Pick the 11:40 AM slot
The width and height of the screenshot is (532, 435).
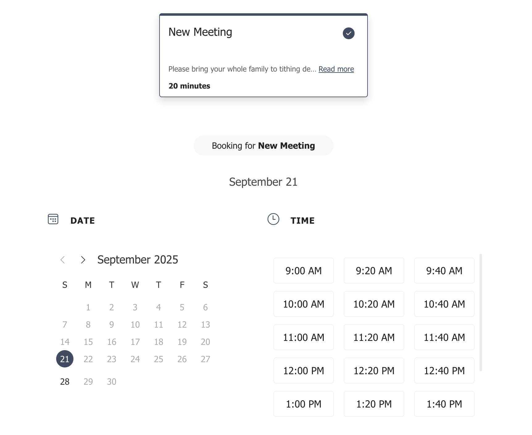444,337
